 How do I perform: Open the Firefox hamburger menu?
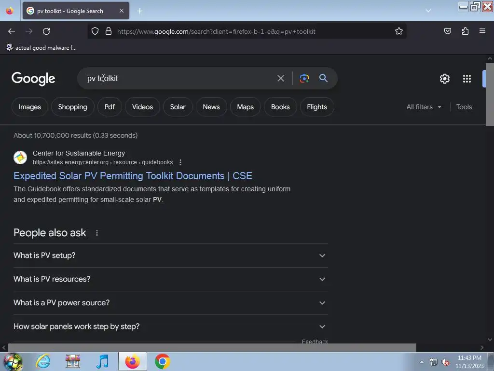pos(482,31)
